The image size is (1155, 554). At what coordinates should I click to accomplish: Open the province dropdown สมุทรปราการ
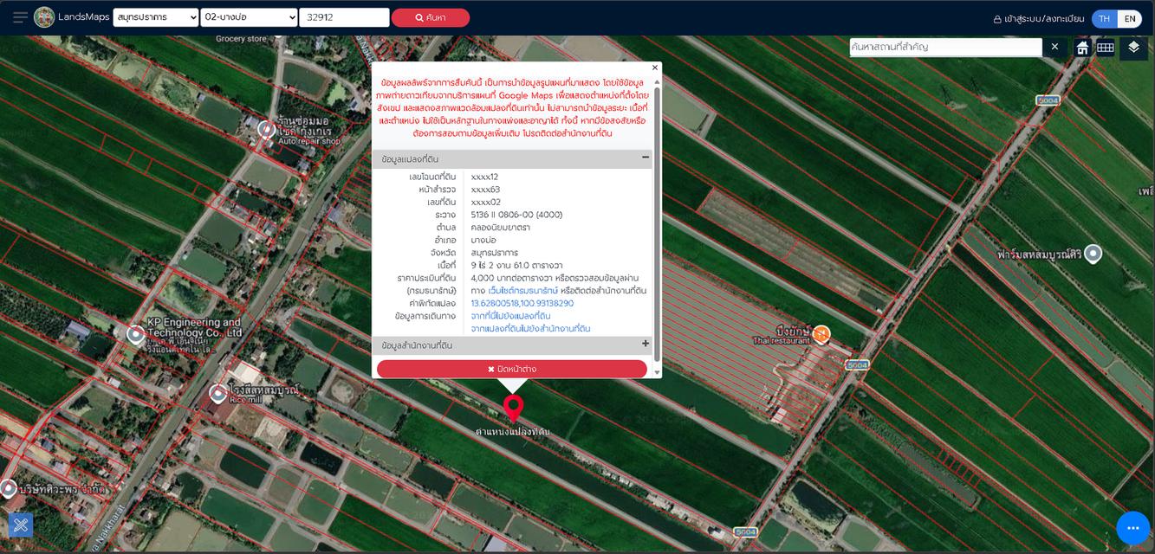[156, 17]
